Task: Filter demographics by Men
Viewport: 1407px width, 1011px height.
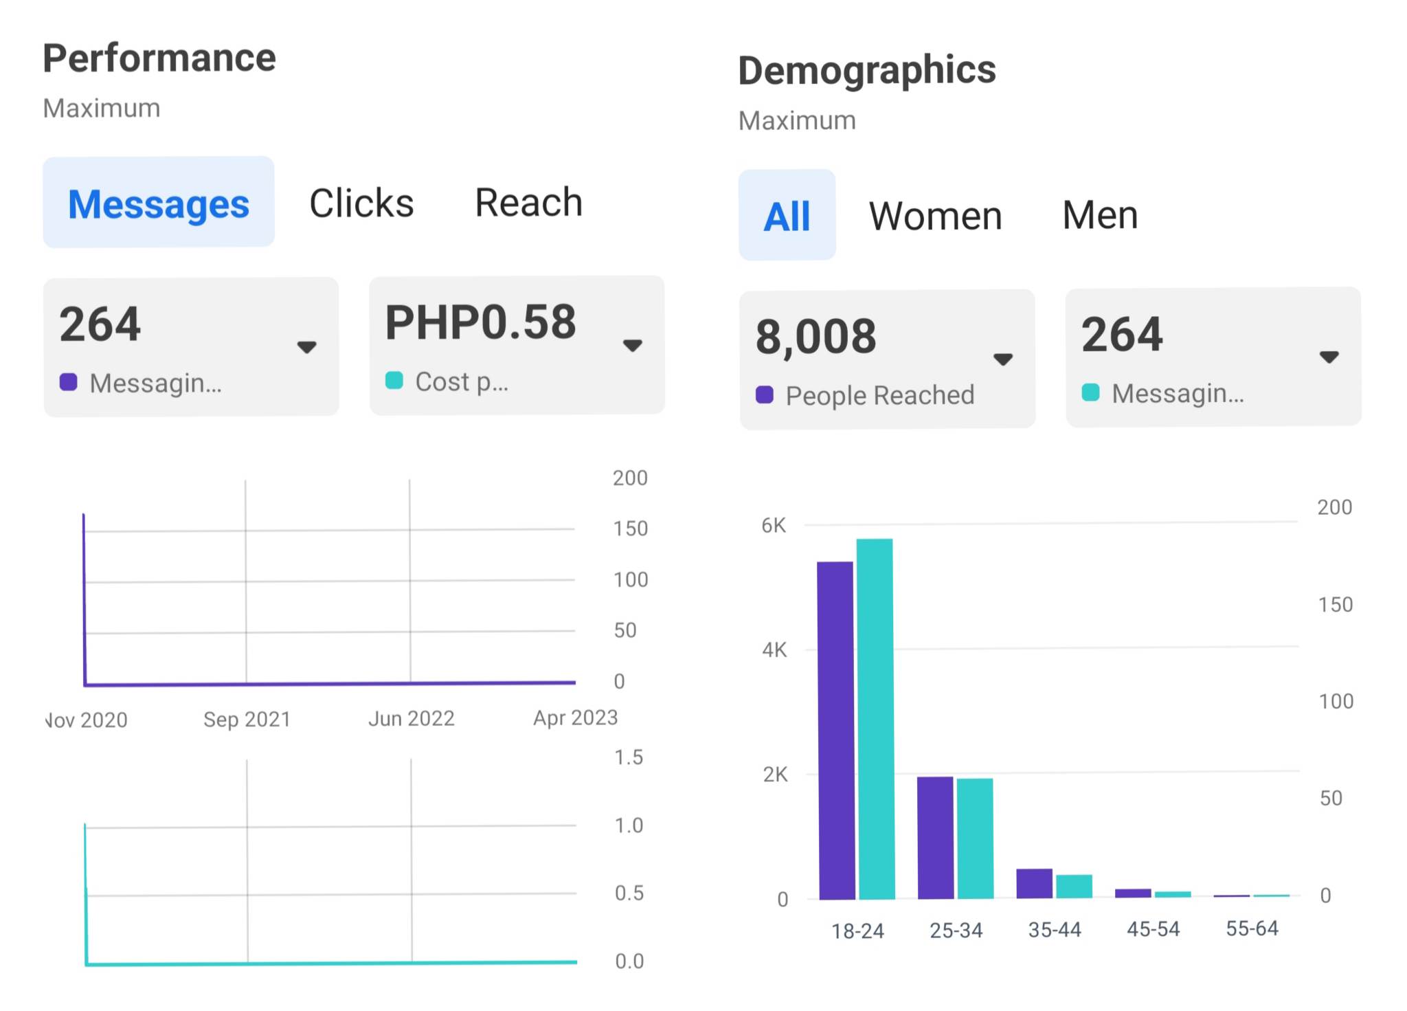Action: click(1100, 215)
